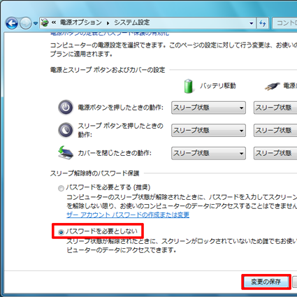297x297 pixels.
Task: Click the 電源オプション breadcrumb
Action: pyautogui.click(x=81, y=22)
